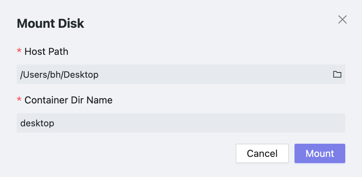Image resolution: width=362 pixels, height=177 pixels.
Task: Open the folder browser for Host Path
Action: coord(337,74)
